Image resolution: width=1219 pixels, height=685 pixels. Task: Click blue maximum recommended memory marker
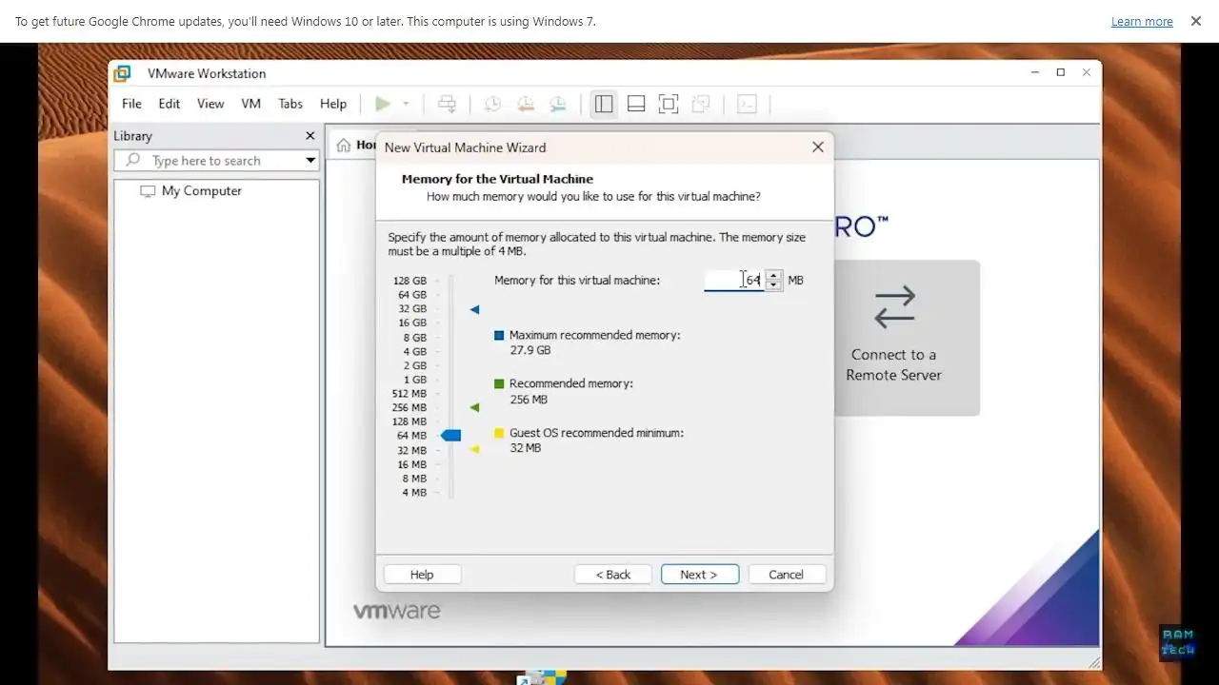click(x=474, y=309)
